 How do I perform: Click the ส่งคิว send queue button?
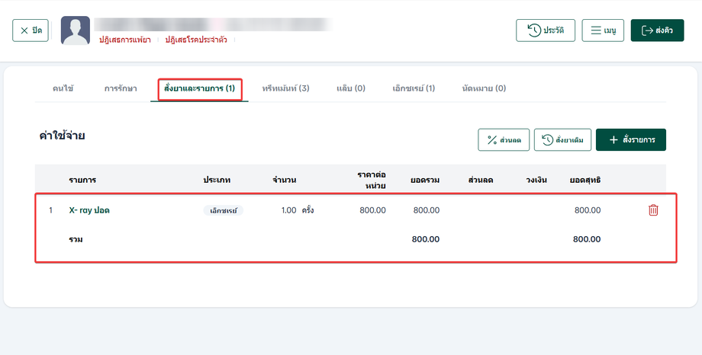pos(657,30)
